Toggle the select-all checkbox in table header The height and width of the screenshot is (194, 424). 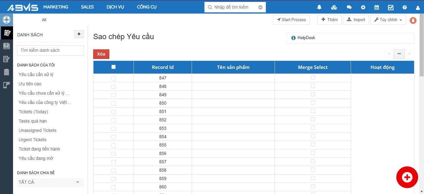click(x=113, y=67)
